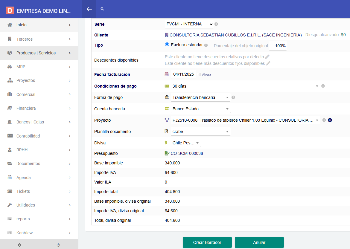Click the Crear Borrador button
Viewport: 350px width, 249px height.
point(207,242)
